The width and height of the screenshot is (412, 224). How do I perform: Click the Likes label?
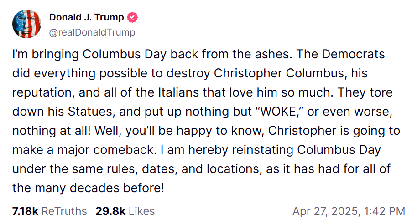tap(141, 211)
